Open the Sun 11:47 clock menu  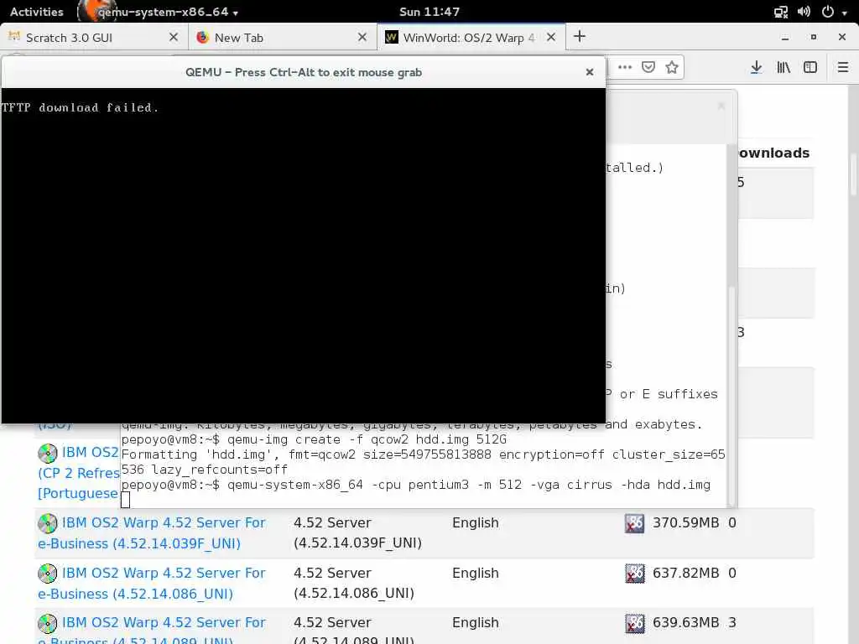point(429,12)
